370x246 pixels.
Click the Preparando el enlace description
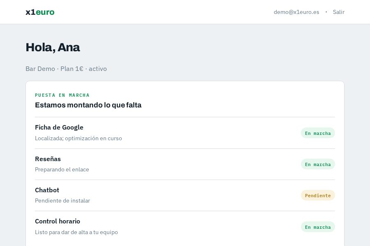pyautogui.click(x=62, y=169)
